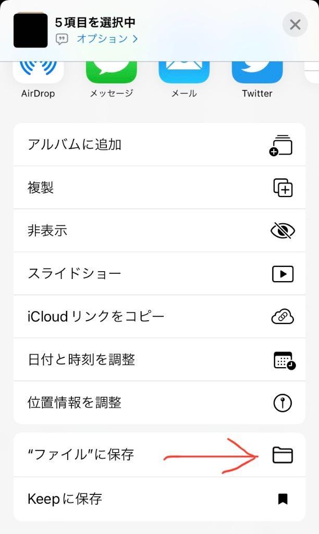
Task: Tap the duplicate icon next to 複製
Action: (x=282, y=187)
